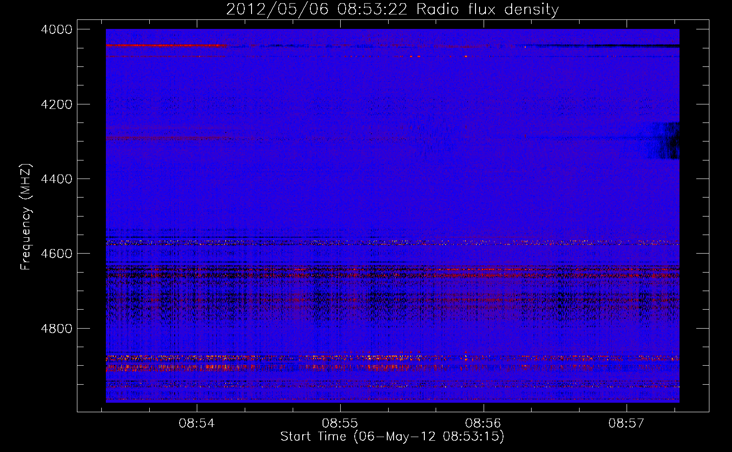
Task: Click the '4400' frequency axis label
Action: coord(57,179)
